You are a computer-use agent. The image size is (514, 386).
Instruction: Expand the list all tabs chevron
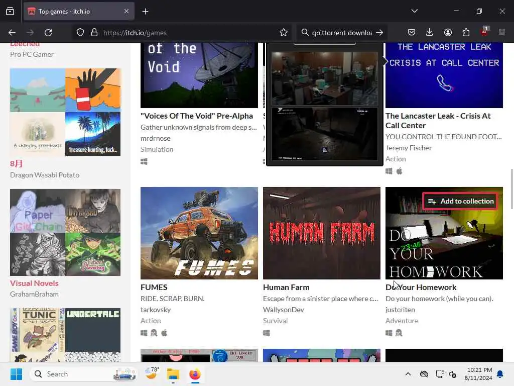[x=414, y=11]
